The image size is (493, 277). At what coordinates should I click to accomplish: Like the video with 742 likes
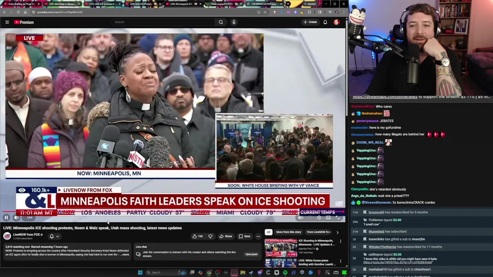click(198, 236)
